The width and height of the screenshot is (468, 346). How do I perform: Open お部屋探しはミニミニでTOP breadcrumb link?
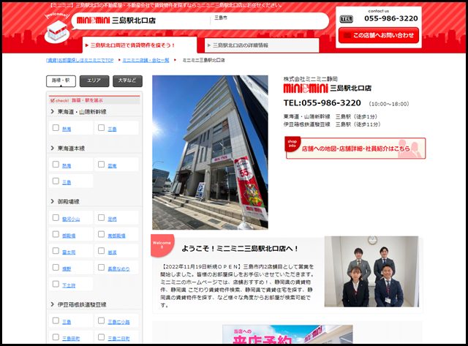[80, 60]
